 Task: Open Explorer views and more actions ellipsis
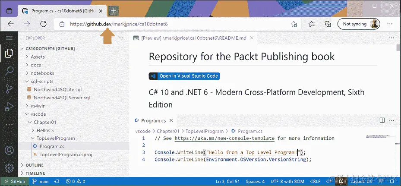point(121,38)
